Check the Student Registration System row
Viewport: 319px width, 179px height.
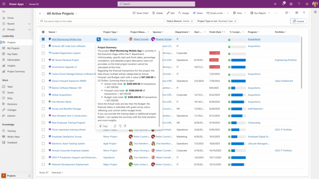pos(43,53)
